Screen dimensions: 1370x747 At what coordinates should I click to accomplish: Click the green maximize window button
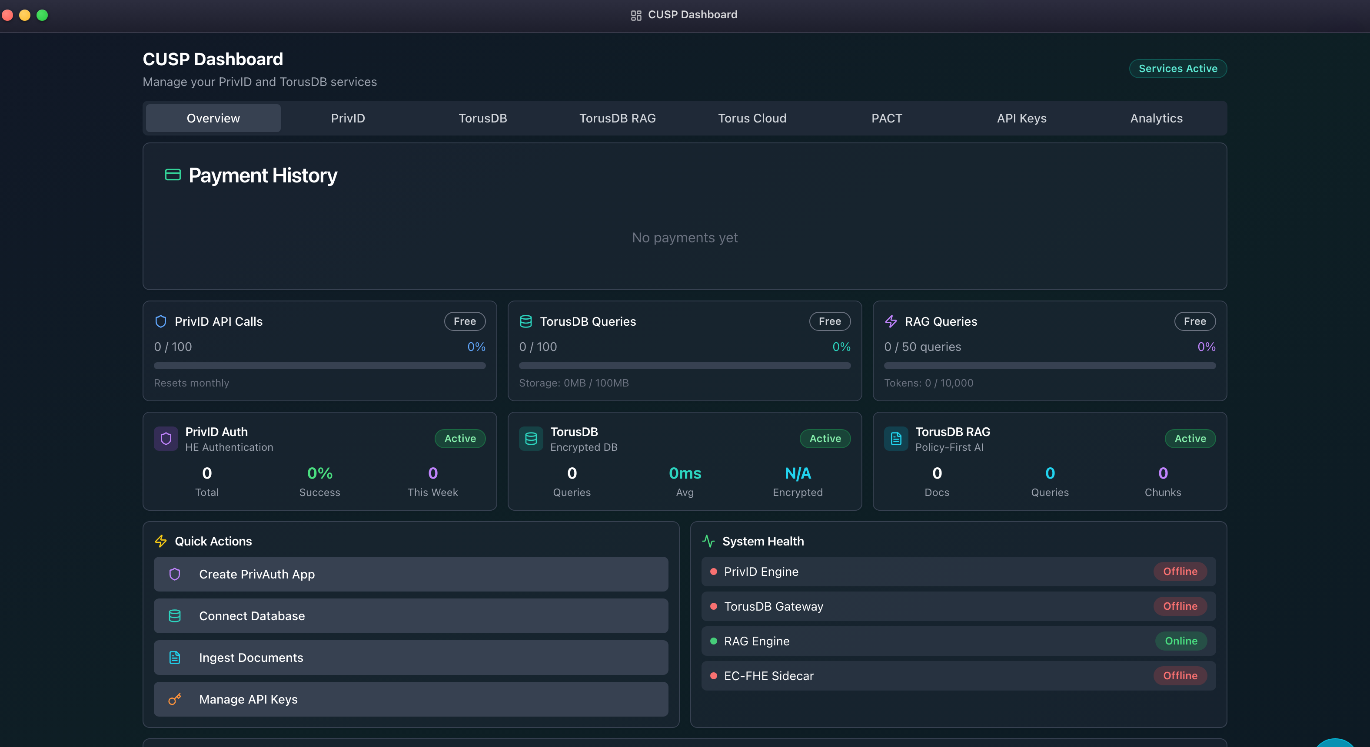point(42,15)
